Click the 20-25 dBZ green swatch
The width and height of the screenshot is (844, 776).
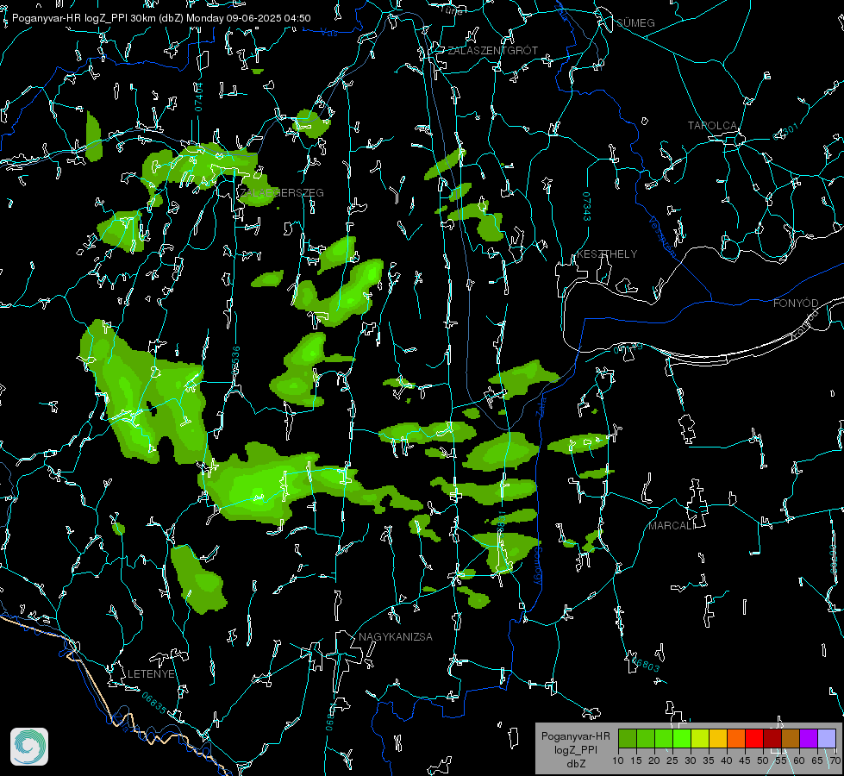pyautogui.click(x=664, y=738)
